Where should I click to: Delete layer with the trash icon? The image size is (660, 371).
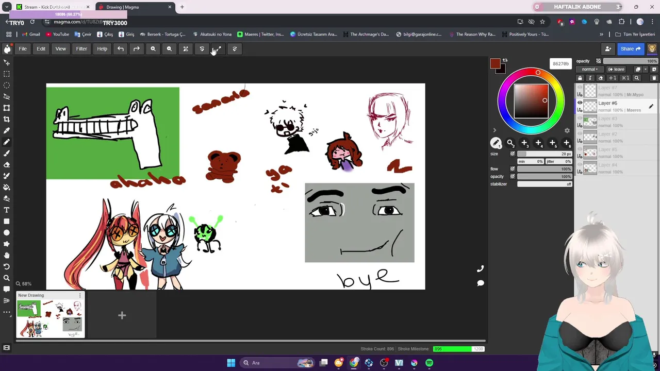coord(654,78)
